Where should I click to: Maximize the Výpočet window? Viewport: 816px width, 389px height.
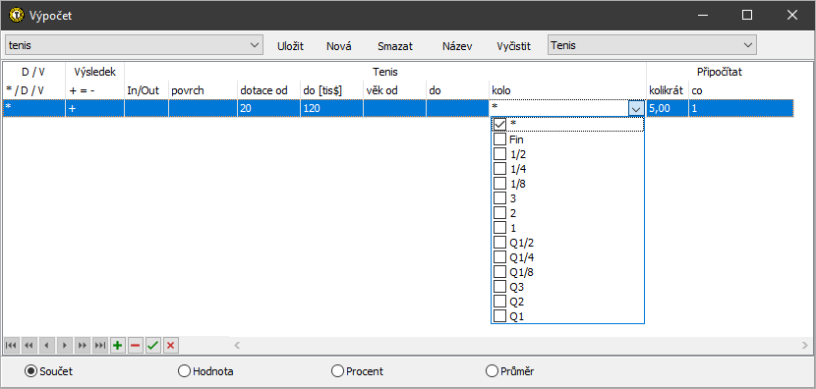[747, 15]
